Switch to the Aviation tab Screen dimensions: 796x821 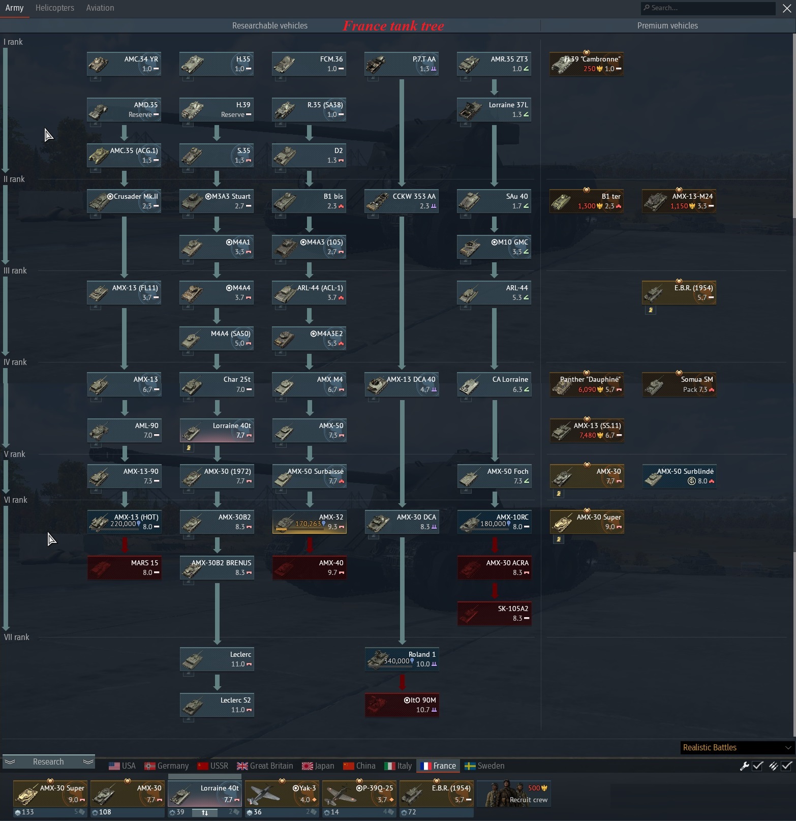(x=100, y=8)
